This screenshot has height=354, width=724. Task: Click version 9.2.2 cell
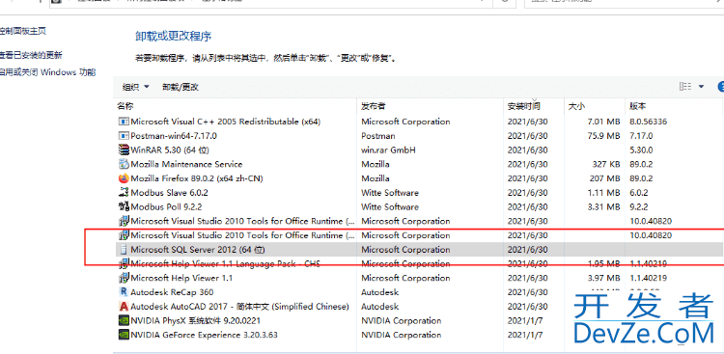tap(639, 206)
